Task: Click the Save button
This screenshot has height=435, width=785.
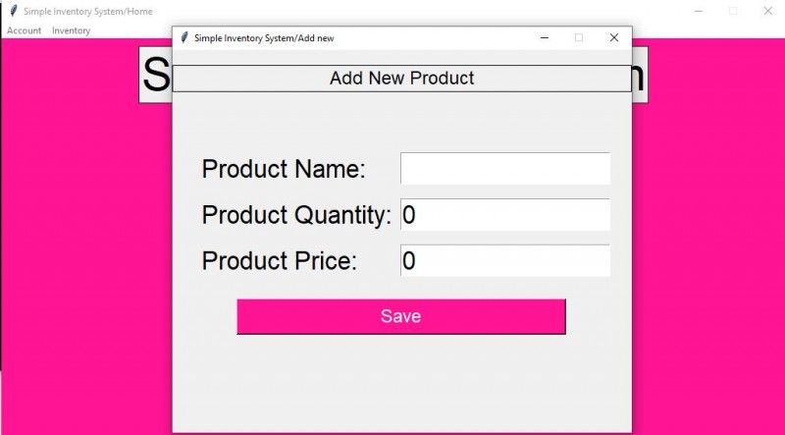Action: (401, 316)
